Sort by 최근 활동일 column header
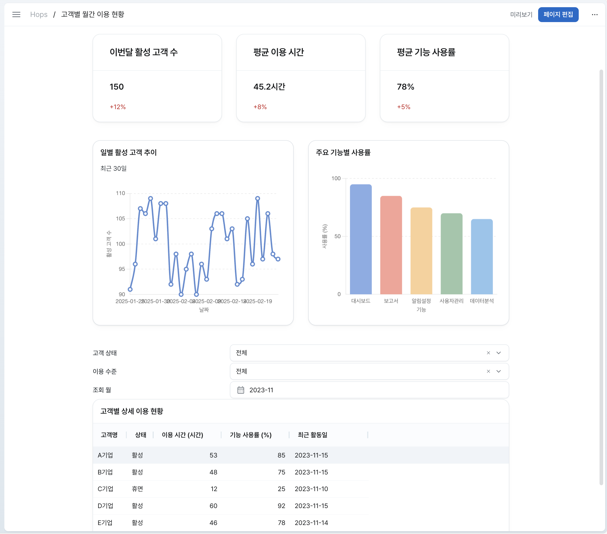This screenshot has height=534, width=607. (x=312, y=435)
